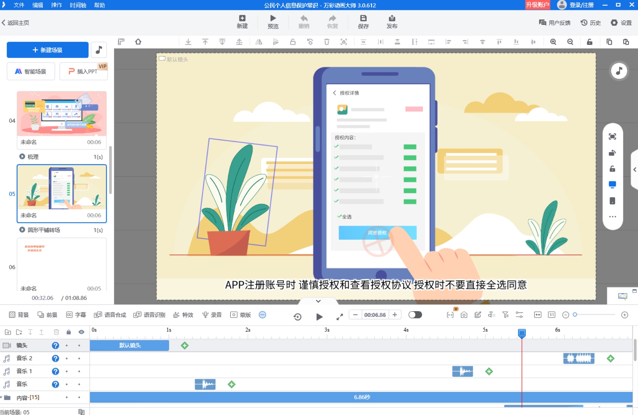This screenshot has height=415, width=638.
Task: Click help question mark for 镜头 track
Action: click(55, 345)
